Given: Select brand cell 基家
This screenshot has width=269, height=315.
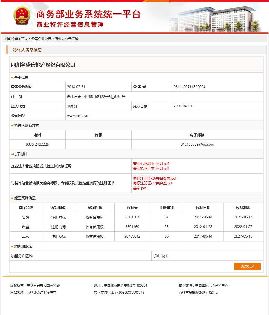Looking at the screenshot, I should (x=26, y=236).
